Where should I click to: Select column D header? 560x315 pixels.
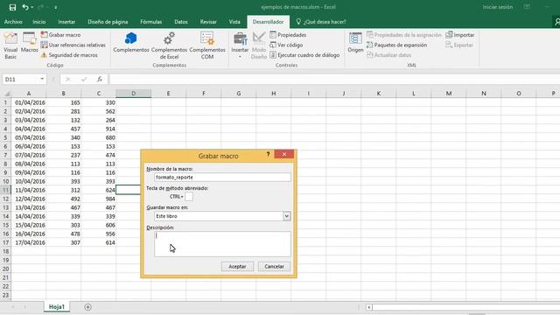point(134,94)
